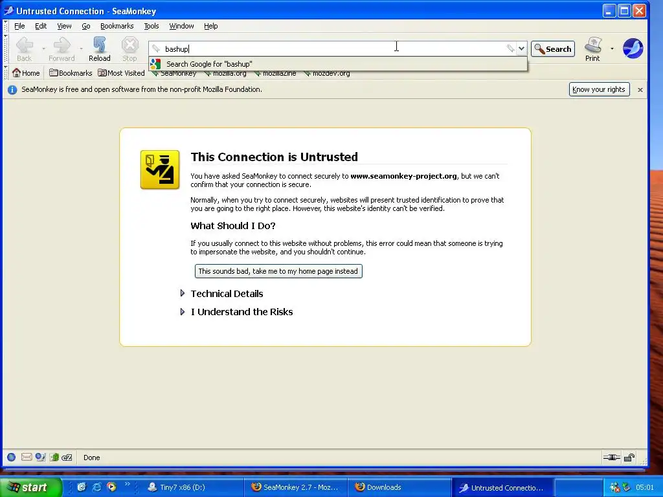Select 'Search Google for "bashup"' suggestion
The height and width of the screenshot is (497, 663).
[x=338, y=64]
